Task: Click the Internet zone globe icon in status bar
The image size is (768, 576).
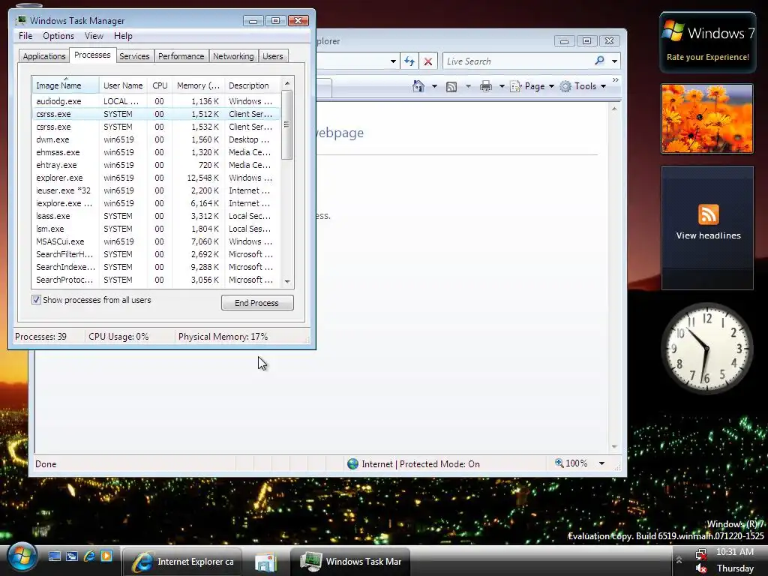Action: click(352, 463)
